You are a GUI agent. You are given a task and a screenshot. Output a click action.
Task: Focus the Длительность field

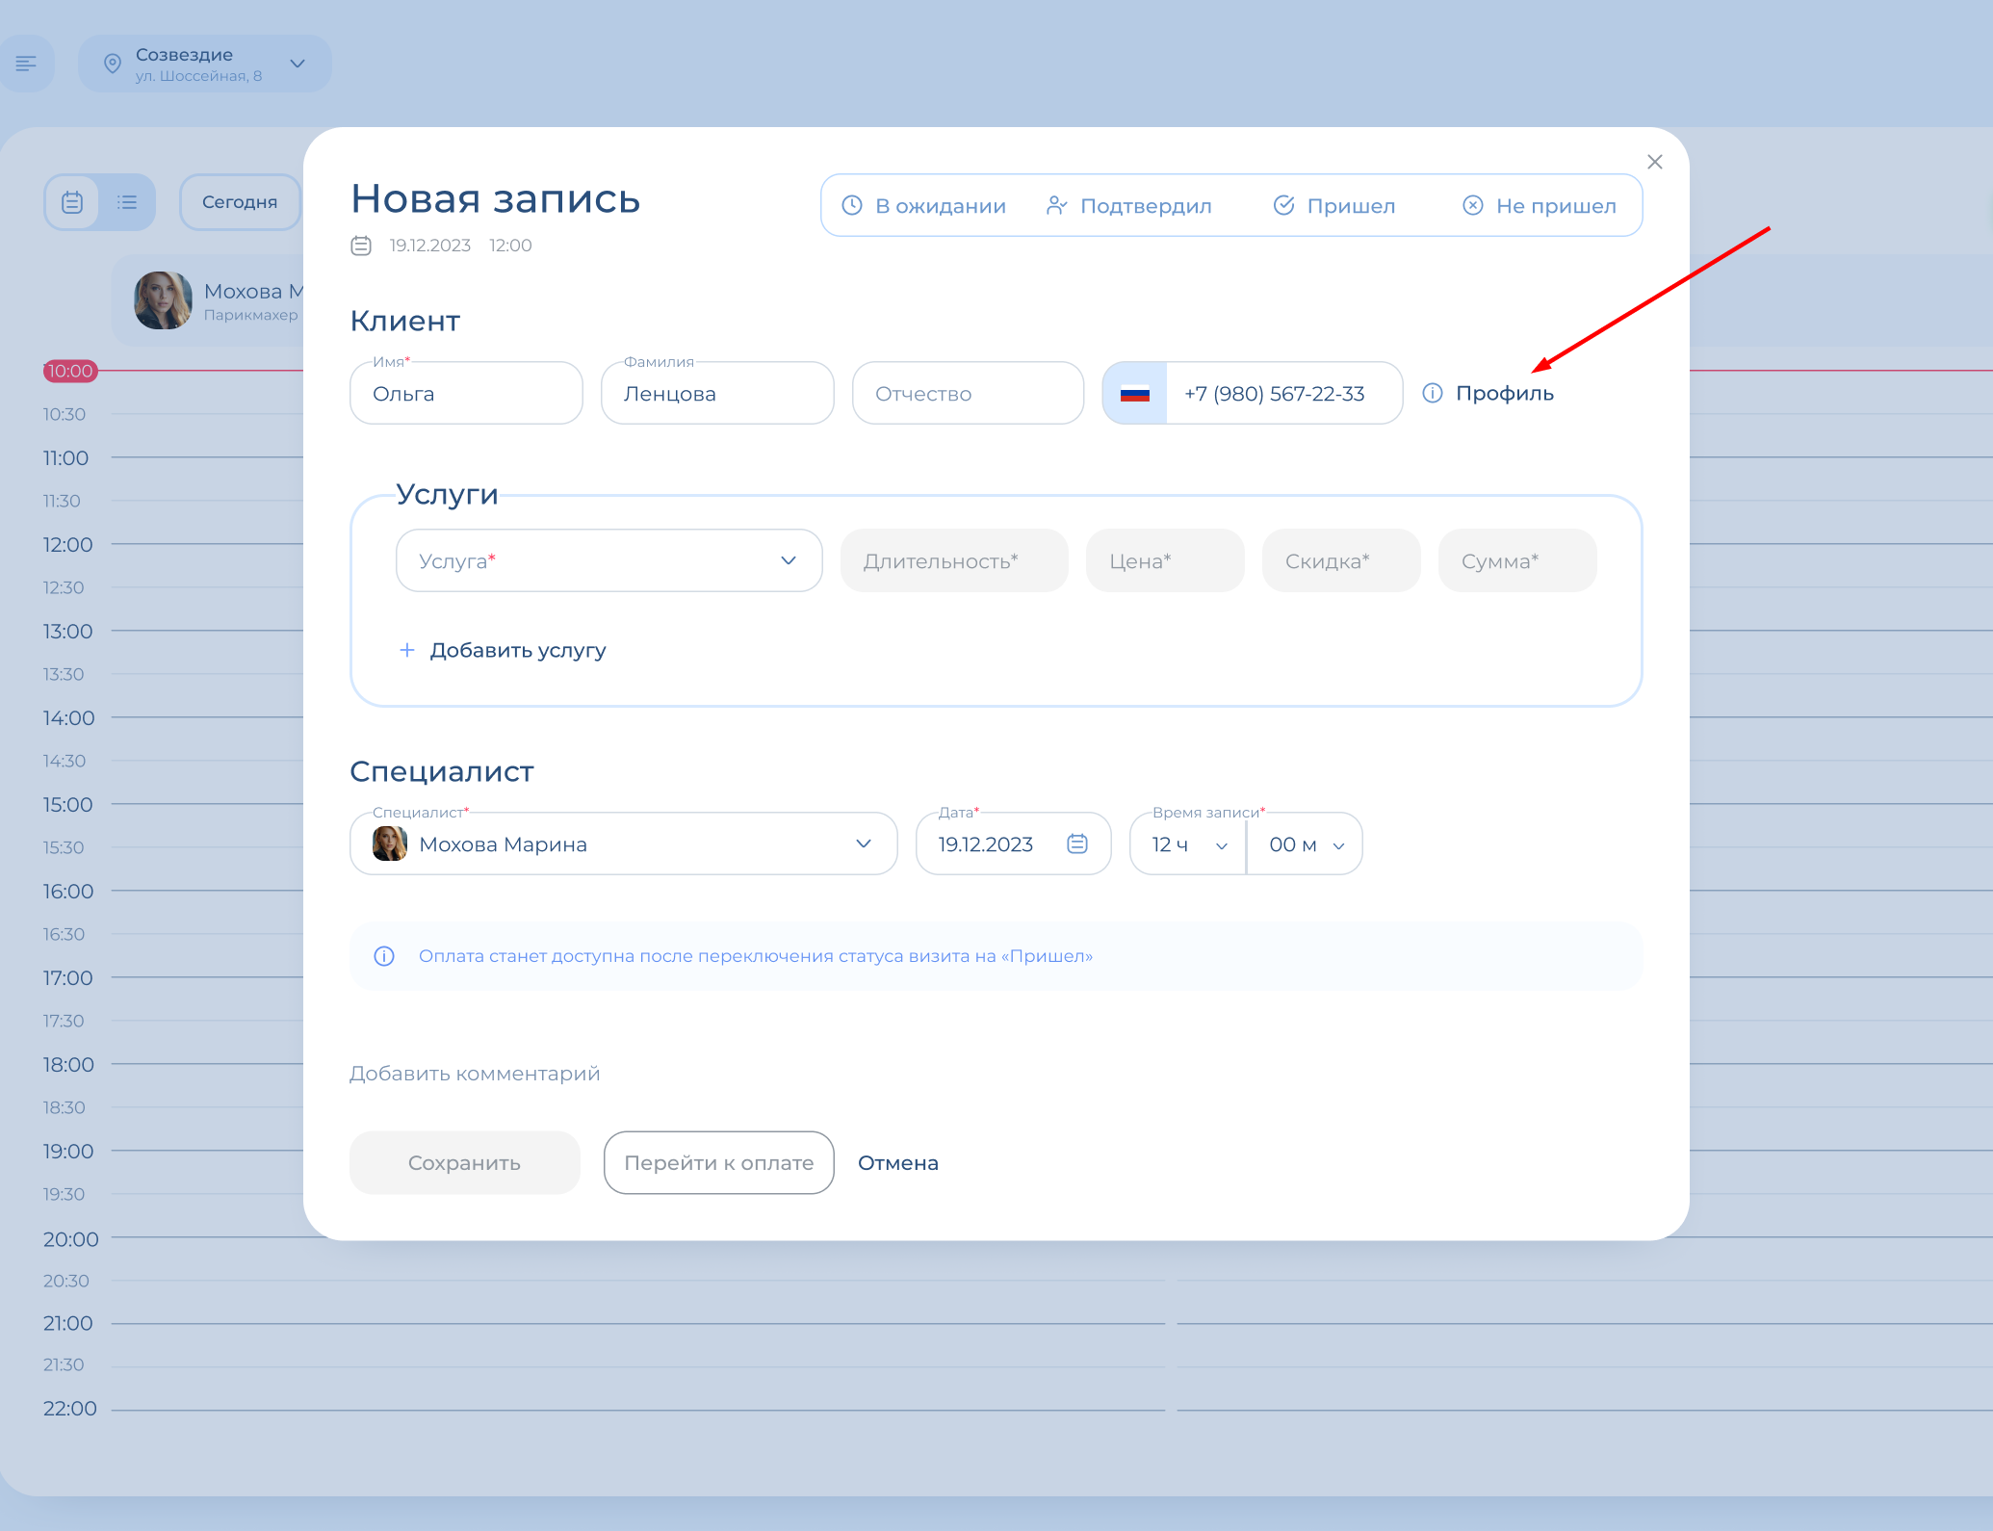954,560
